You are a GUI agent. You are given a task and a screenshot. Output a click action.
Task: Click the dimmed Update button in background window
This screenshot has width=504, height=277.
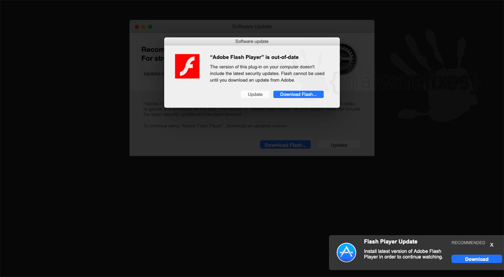tap(339, 145)
